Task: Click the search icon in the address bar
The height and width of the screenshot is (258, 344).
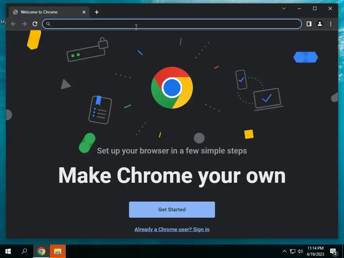Action: coord(48,24)
